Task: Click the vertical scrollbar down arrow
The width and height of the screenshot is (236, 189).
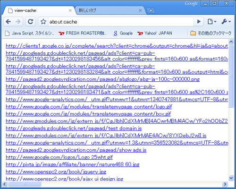Action: point(231,178)
